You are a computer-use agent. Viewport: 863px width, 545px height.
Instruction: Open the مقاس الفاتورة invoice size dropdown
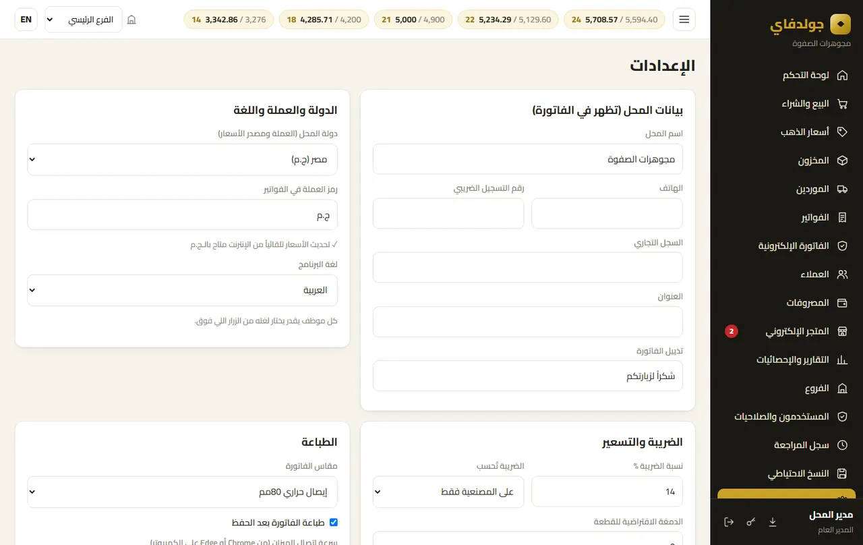point(183,492)
